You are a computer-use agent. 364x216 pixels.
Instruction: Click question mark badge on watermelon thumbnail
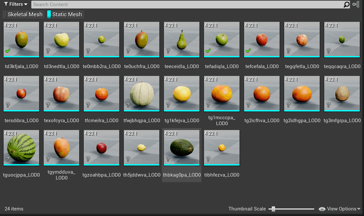click(7, 159)
